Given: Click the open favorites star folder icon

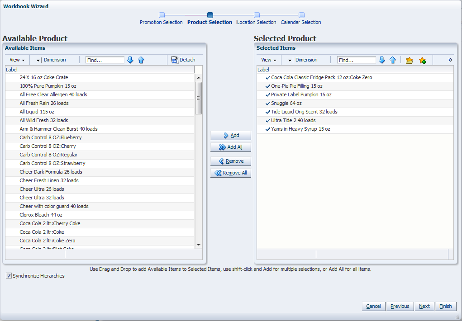Looking at the screenshot, I should click(409, 61).
